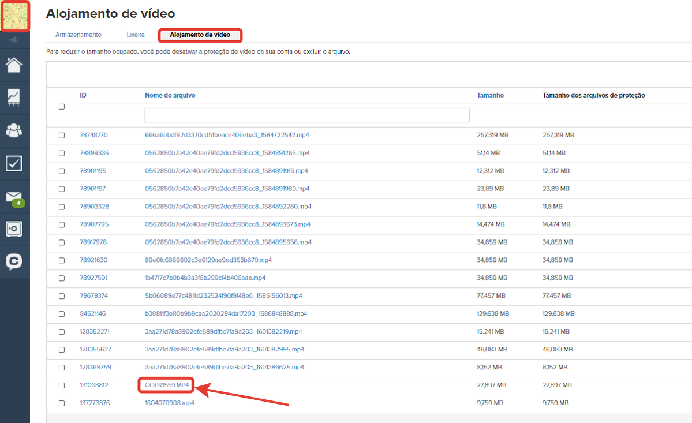Viewport: 692px width, 423px height.
Task: Open the chat bubble icon
Action: coord(14,262)
